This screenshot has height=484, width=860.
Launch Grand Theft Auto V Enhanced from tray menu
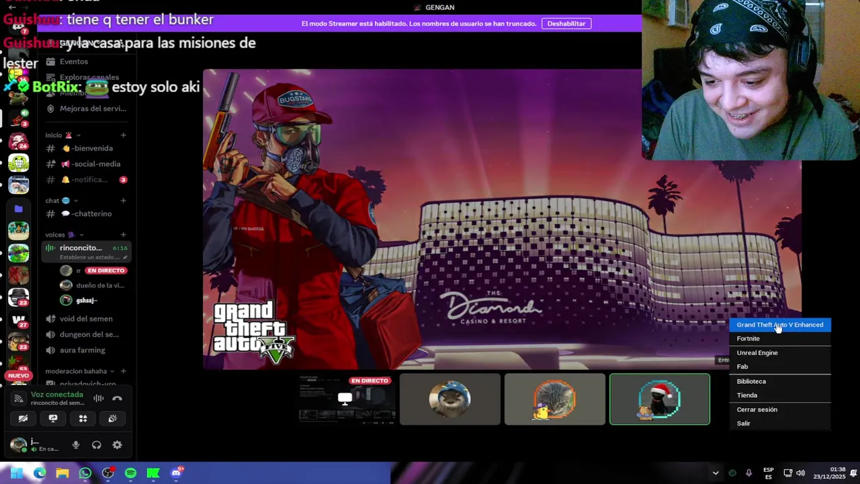tap(780, 325)
